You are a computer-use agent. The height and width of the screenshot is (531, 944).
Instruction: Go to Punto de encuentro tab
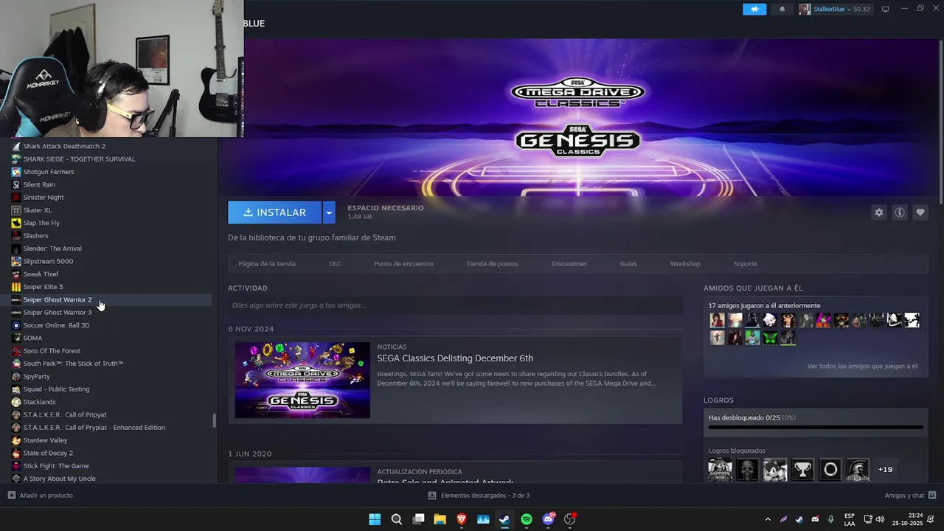[403, 263]
